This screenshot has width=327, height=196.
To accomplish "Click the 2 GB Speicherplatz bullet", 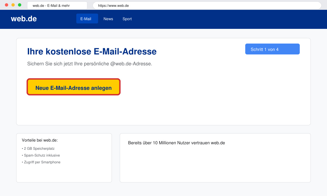I will pos(38,149).
